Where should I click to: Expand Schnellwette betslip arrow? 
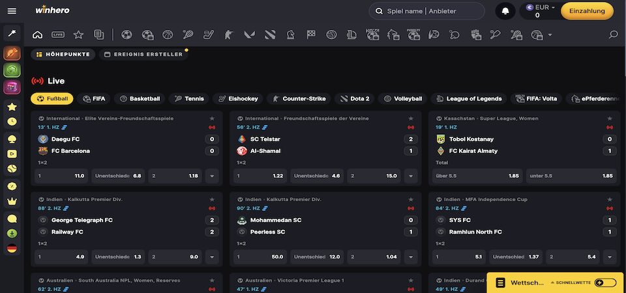[553, 283]
